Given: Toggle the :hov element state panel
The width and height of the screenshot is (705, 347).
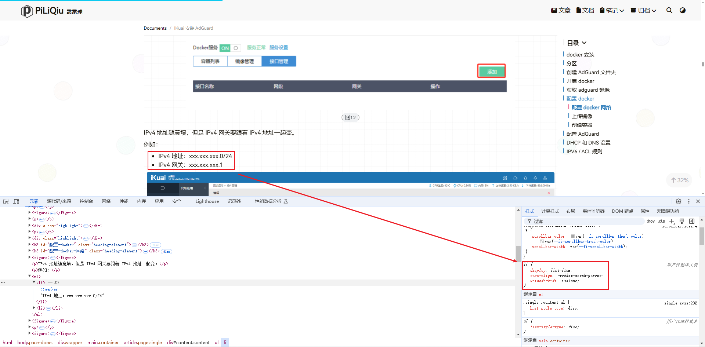Looking at the screenshot, I should click(x=651, y=221).
